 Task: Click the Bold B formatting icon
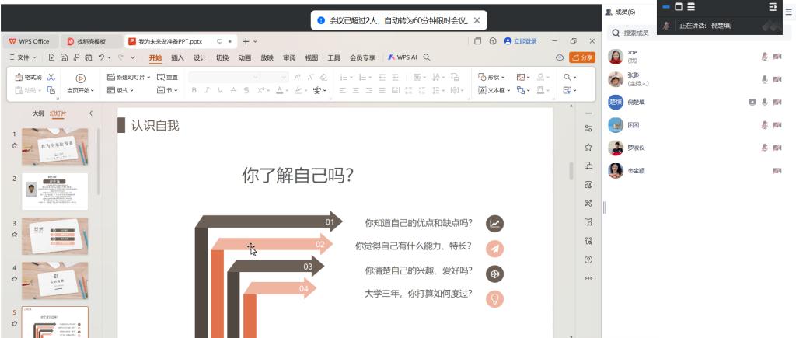pyautogui.click(x=194, y=90)
